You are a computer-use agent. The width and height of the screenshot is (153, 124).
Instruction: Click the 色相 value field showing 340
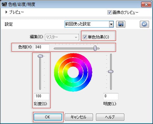[x=42, y=47]
